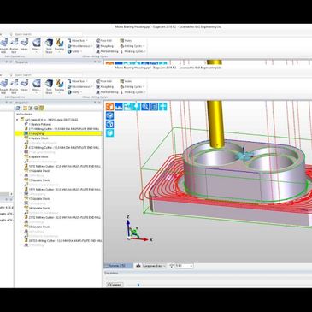Expand greyed instruction 22 node

[x=21, y=222]
